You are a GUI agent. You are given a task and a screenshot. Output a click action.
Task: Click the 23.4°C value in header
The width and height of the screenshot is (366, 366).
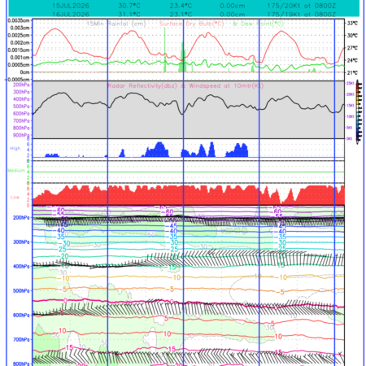pyautogui.click(x=181, y=6)
